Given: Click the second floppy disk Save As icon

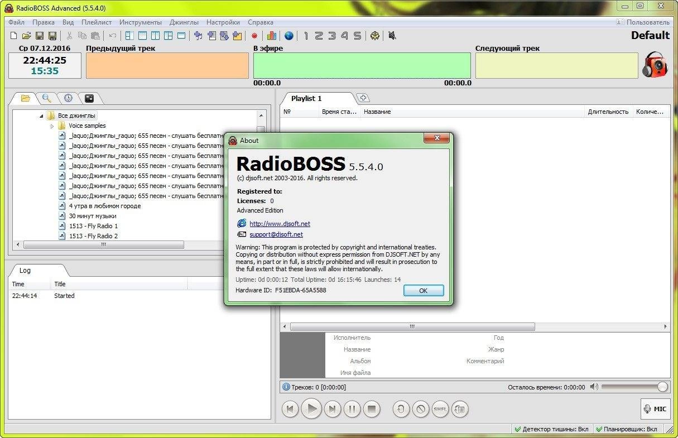Looking at the screenshot, I should pyautogui.click(x=52, y=36).
